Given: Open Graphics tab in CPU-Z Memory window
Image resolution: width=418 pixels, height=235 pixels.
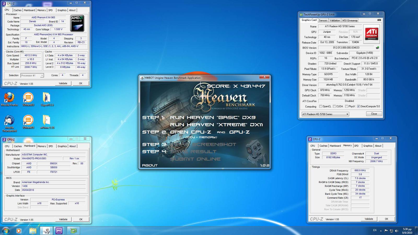Looking at the screenshot, I should 368,146.
